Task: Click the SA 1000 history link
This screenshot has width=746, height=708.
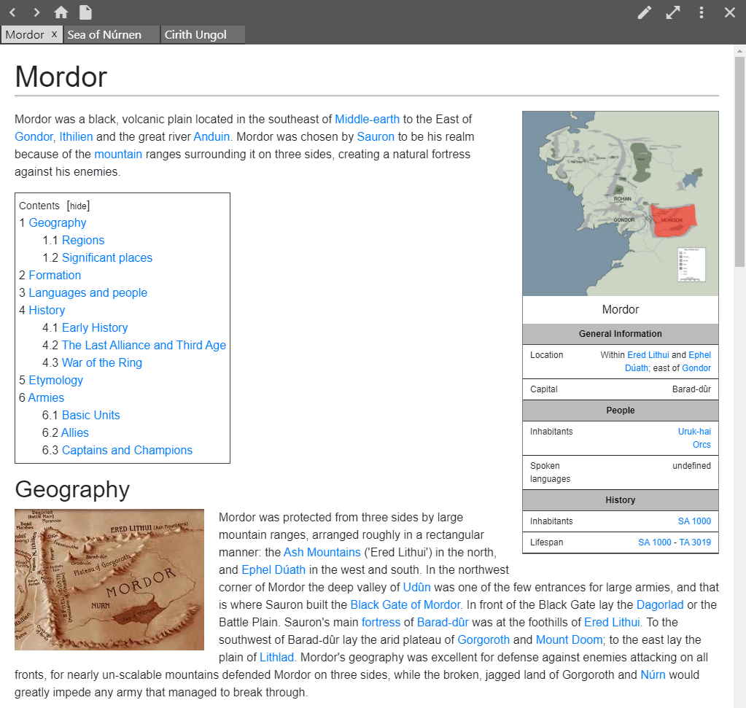Action: click(694, 521)
